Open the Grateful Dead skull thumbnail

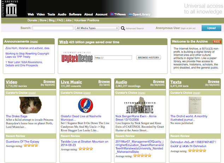(x=86, y=105)
